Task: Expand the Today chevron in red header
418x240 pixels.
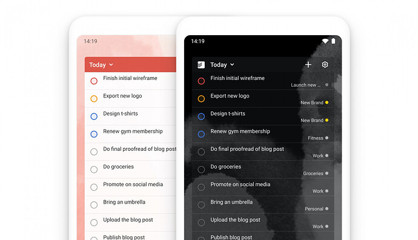Action: [x=111, y=65]
